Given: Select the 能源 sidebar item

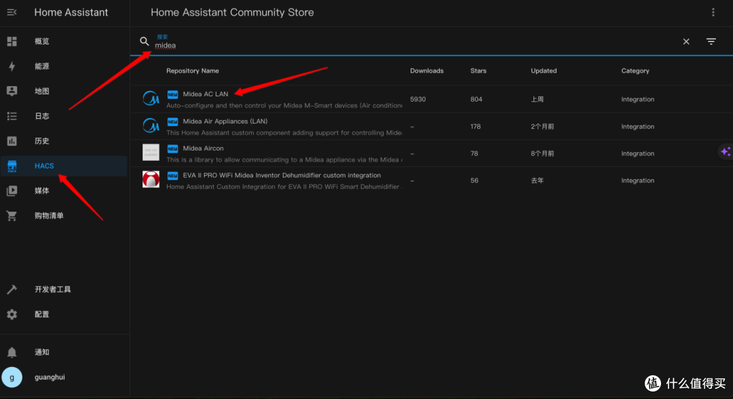Looking at the screenshot, I should click(x=64, y=66).
